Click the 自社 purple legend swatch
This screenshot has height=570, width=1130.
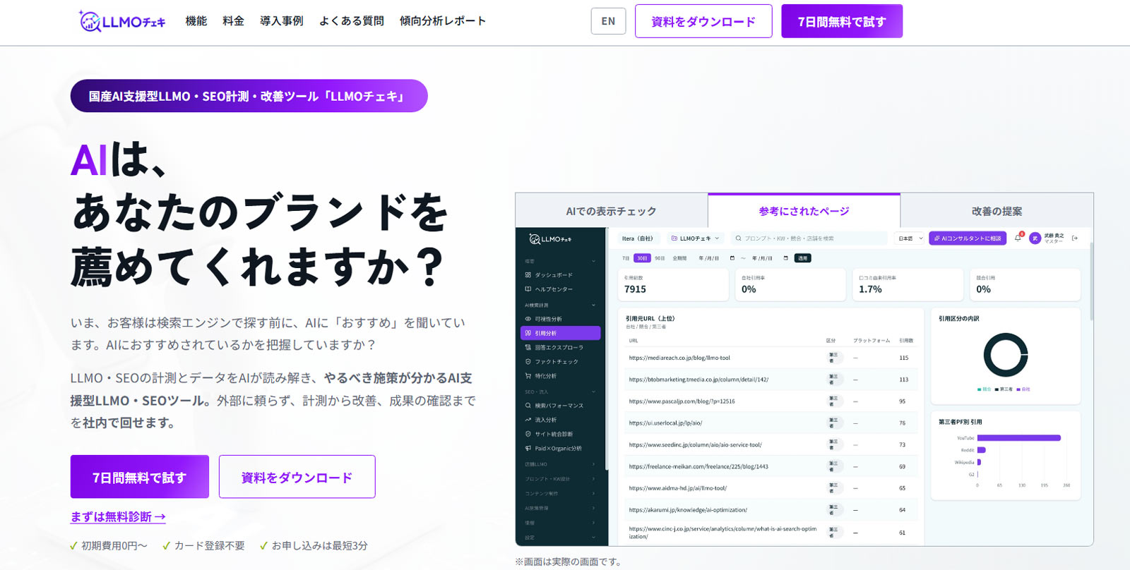[1018, 389]
